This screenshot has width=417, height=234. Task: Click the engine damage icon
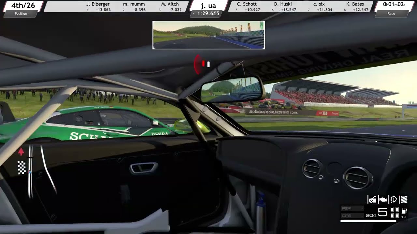(383, 199)
